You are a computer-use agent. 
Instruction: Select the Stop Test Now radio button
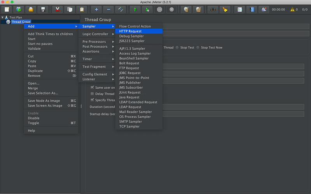click(x=198, y=48)
